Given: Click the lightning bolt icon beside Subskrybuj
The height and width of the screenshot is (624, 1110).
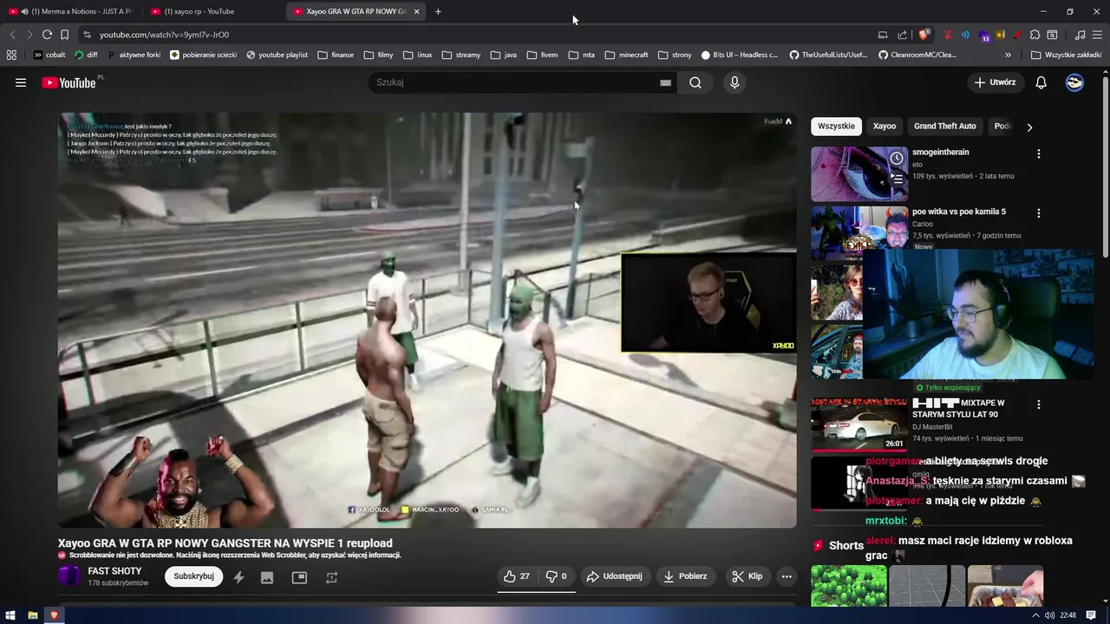Looking at the screenshot, I should [238, 577].
